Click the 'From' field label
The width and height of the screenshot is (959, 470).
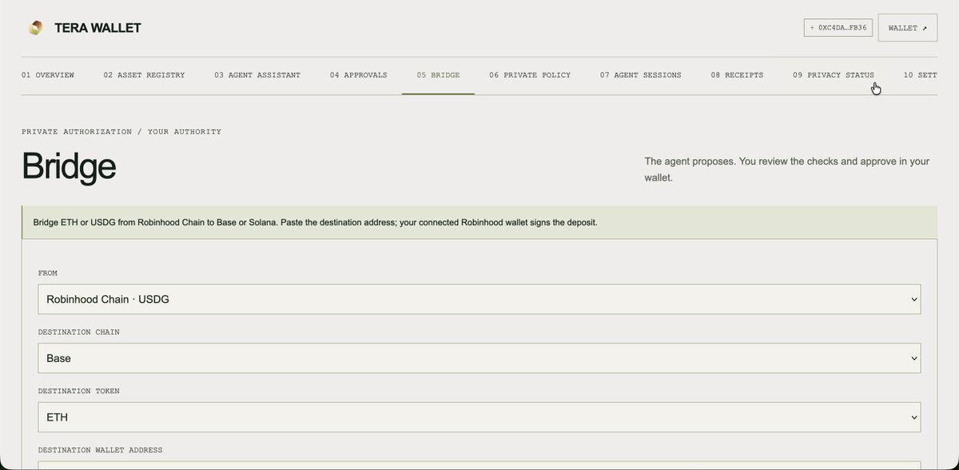coord(48,273)
